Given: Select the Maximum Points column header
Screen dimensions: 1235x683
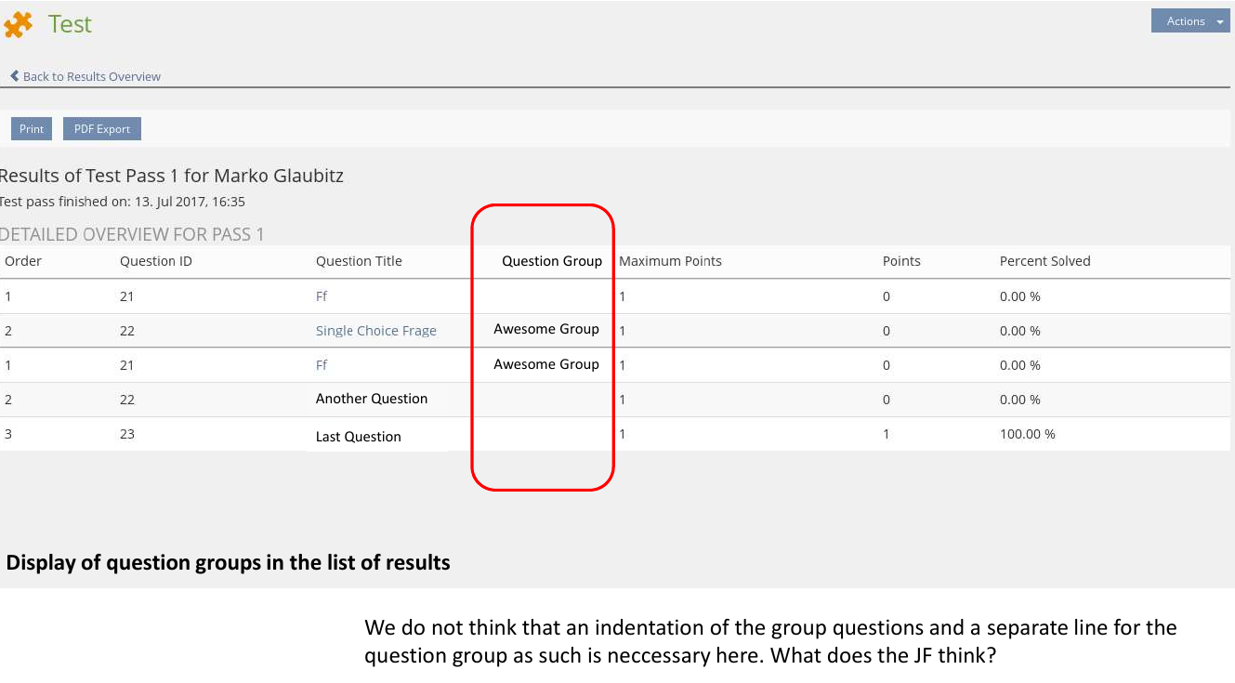Looking at the screenshot, I should click(670, 261).
